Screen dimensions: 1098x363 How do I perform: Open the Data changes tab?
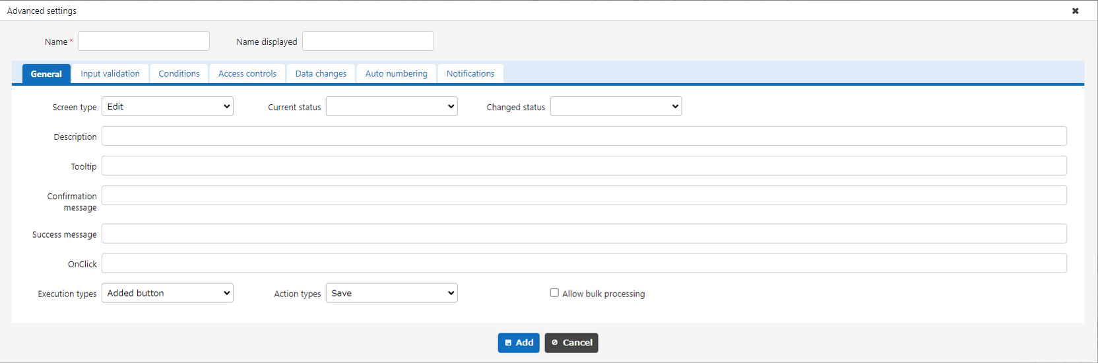coord(321,74)
